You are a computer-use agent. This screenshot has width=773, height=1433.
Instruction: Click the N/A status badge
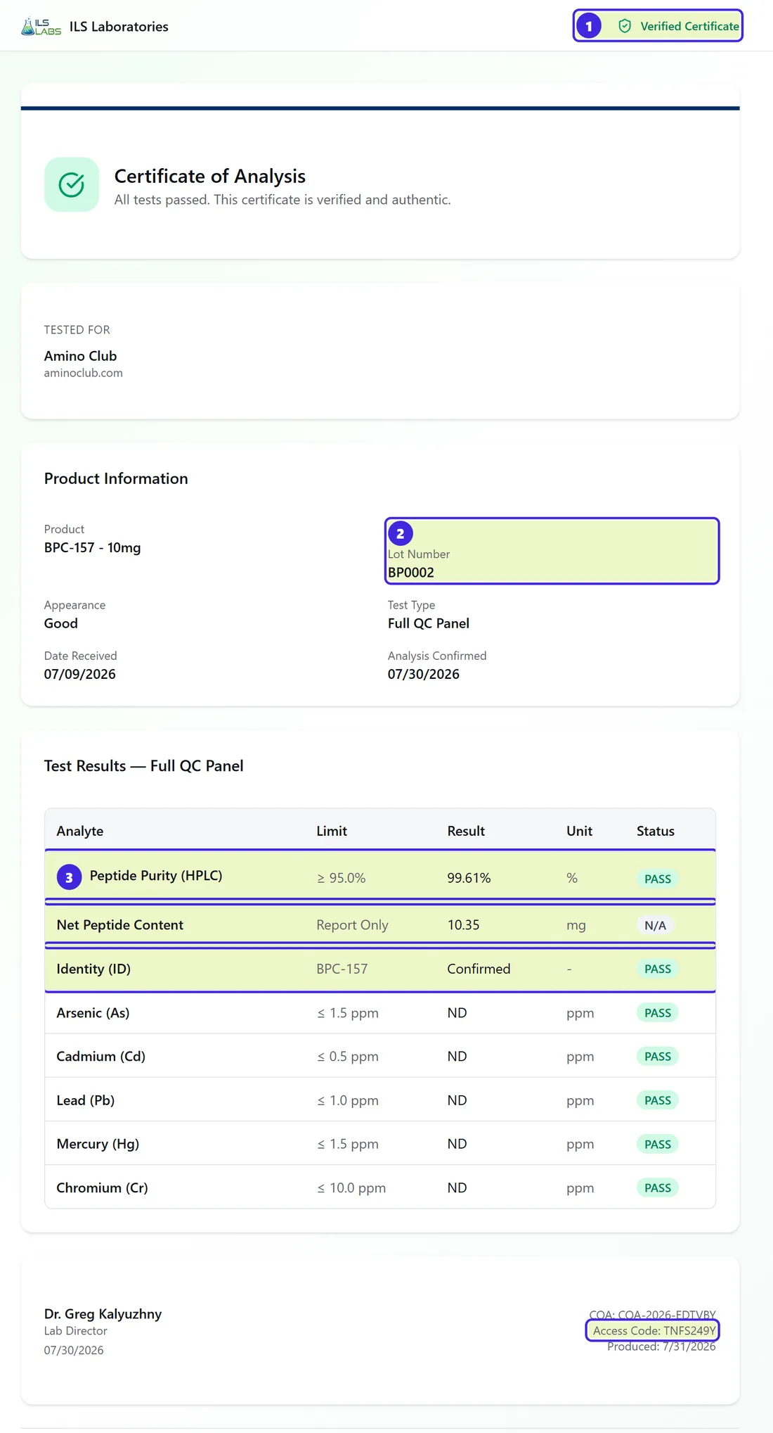point(655,926)
